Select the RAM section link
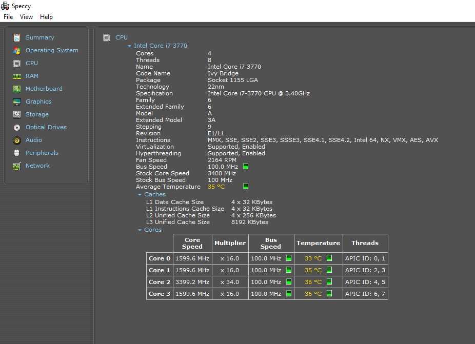The height and width of the screenshot is (344, 475). click(x=32, y=76)
